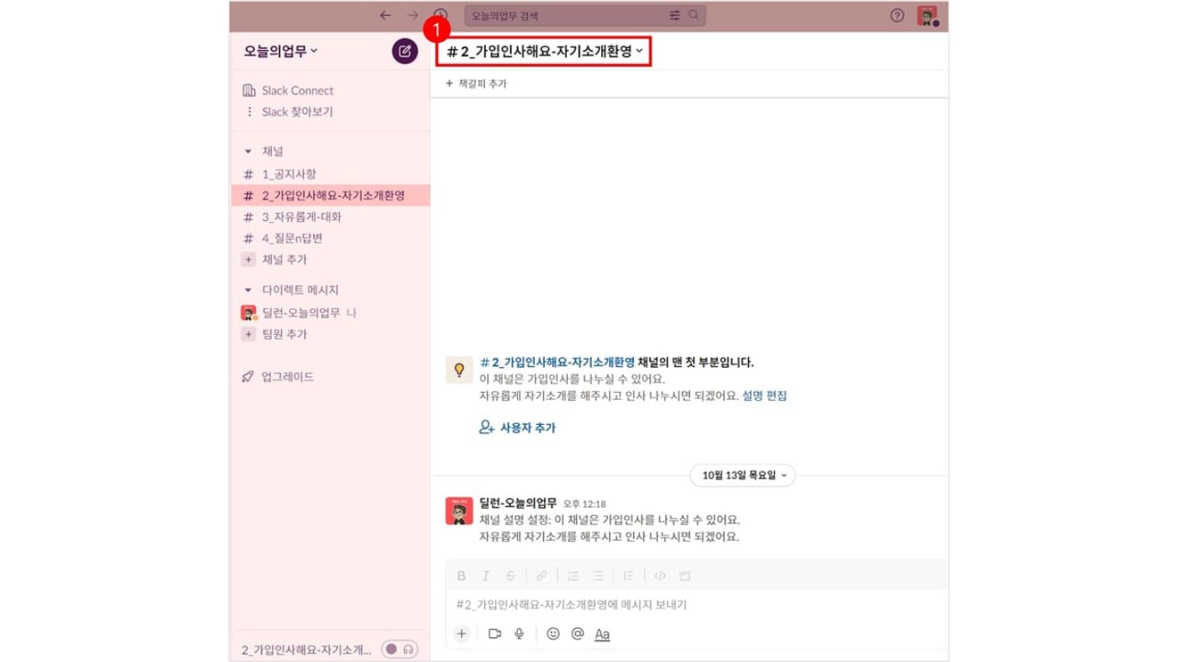Click 딜런-오늘의업무 message avatar
Viewport: 1177px width, 662px height.
459,511
